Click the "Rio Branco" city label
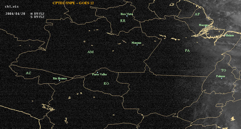Screen dimensions: 241x129 [x=60, y=79]
